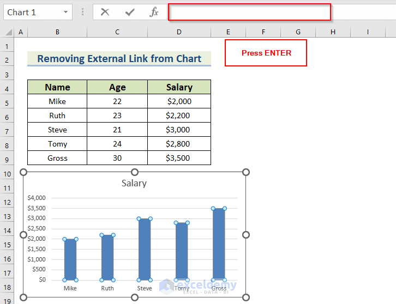
Task: Click the $4,000 vertical axis label
Action: pos(37,198)
